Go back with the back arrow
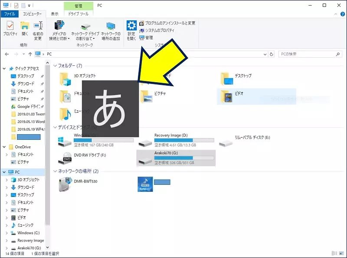The height and width of the screenshot is (258, 347). [x=7, y=54]
